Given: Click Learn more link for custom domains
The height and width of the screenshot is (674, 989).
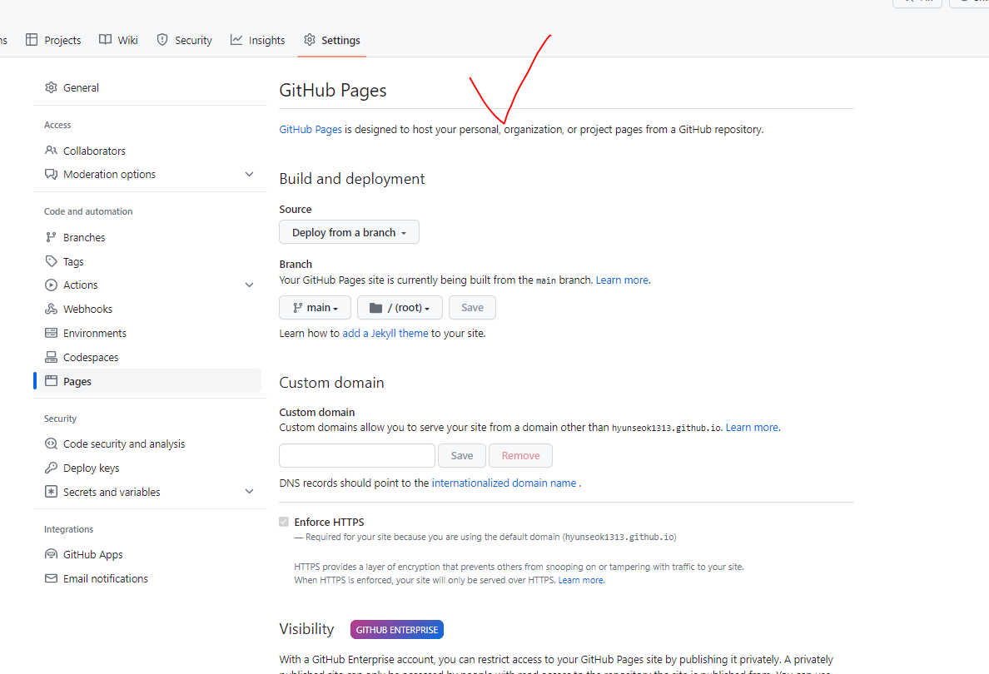Looking at the screenshot, I should [x=752, y=427].
